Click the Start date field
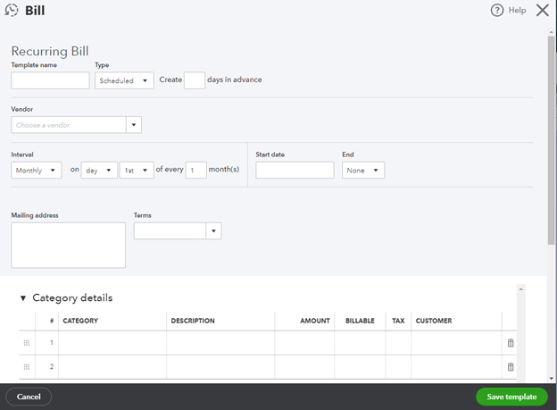This screenshot has width=557, height=410. pyautogui.click(x=295, y=170)
